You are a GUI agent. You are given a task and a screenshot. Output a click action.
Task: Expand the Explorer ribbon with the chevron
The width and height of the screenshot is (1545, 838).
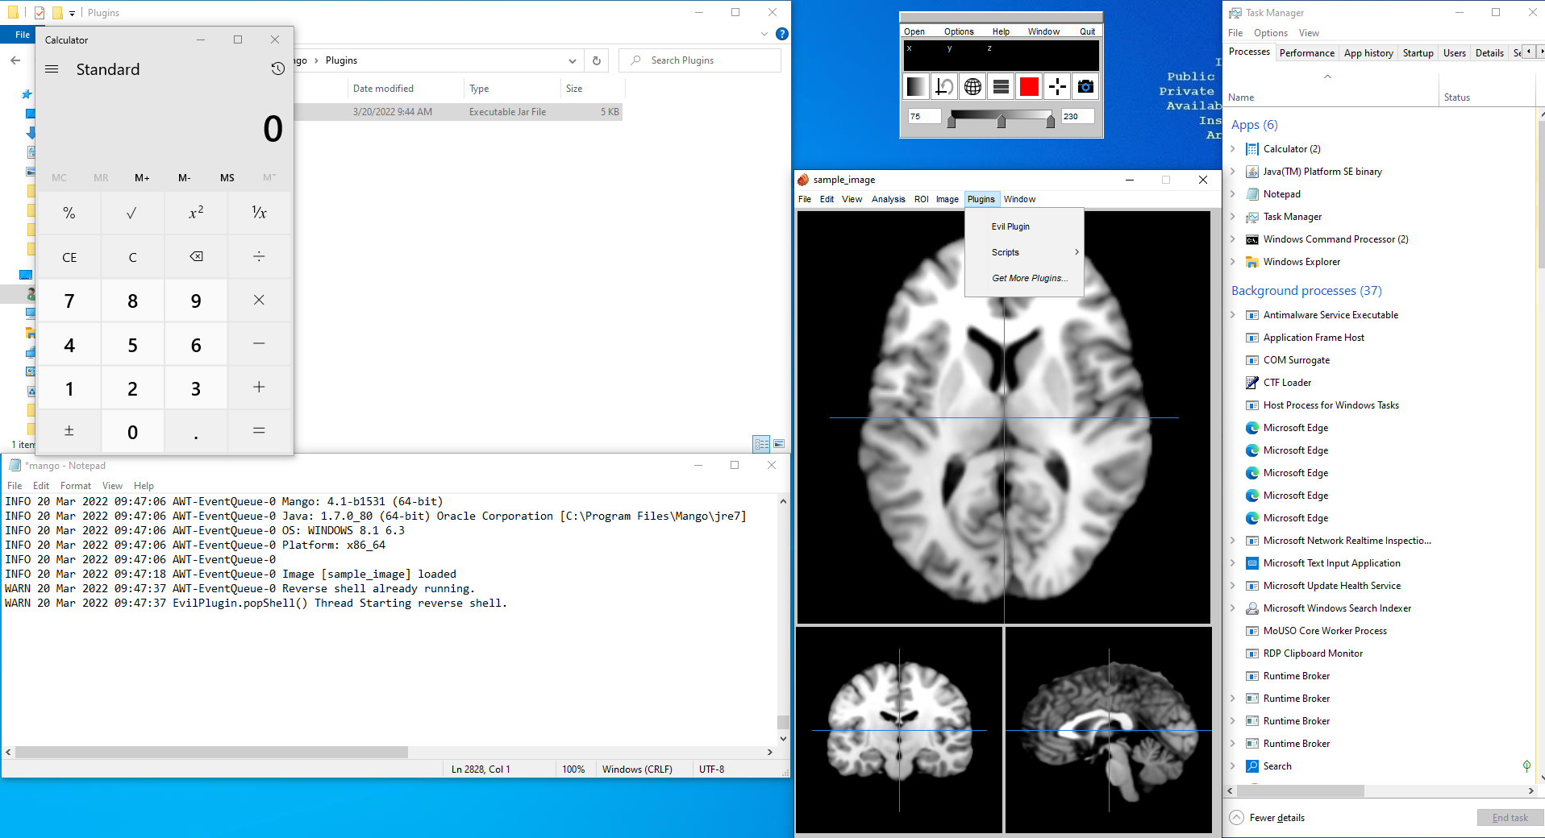764,34
